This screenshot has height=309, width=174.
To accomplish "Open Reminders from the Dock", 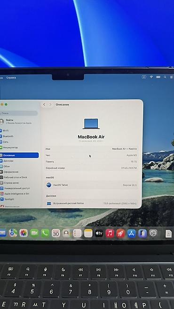I will (77, 233).
